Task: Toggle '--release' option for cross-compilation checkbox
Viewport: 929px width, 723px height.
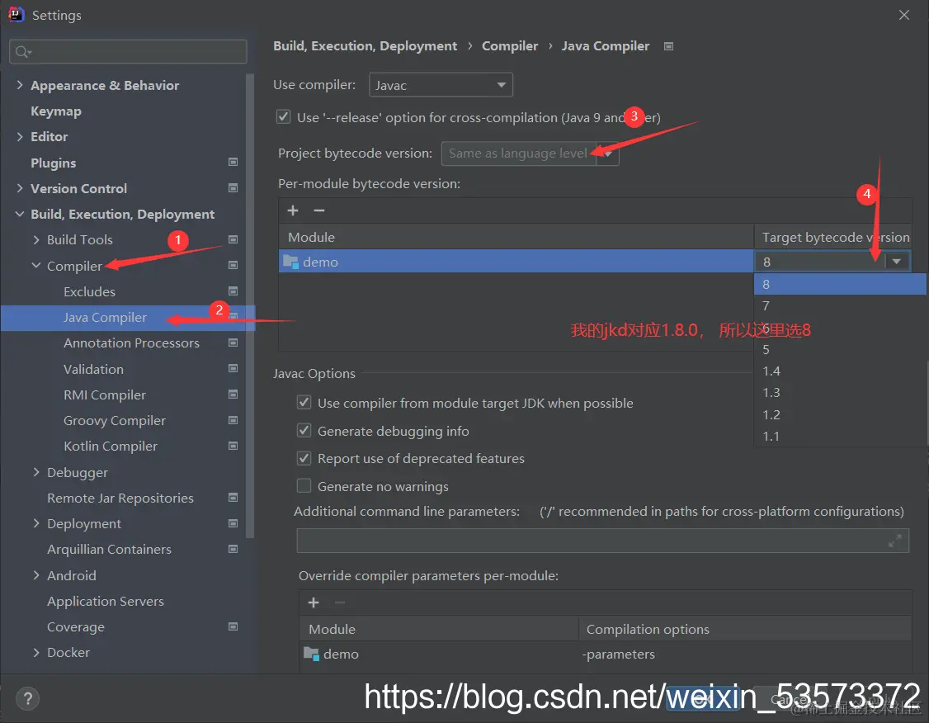Action: [283, 116]
